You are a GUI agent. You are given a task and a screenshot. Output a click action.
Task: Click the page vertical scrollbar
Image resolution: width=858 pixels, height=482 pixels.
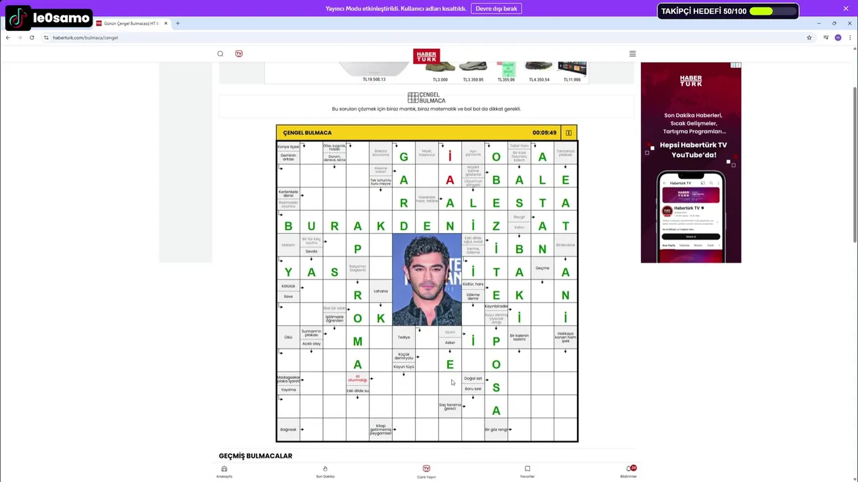click(854, 165)
